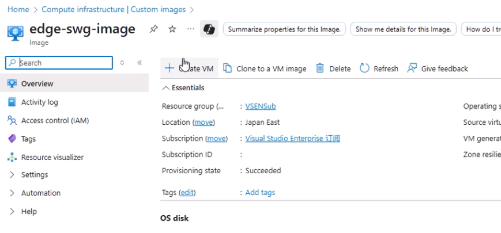Open Give feedback
Viewport: 501px width, 233px height.
438,68
